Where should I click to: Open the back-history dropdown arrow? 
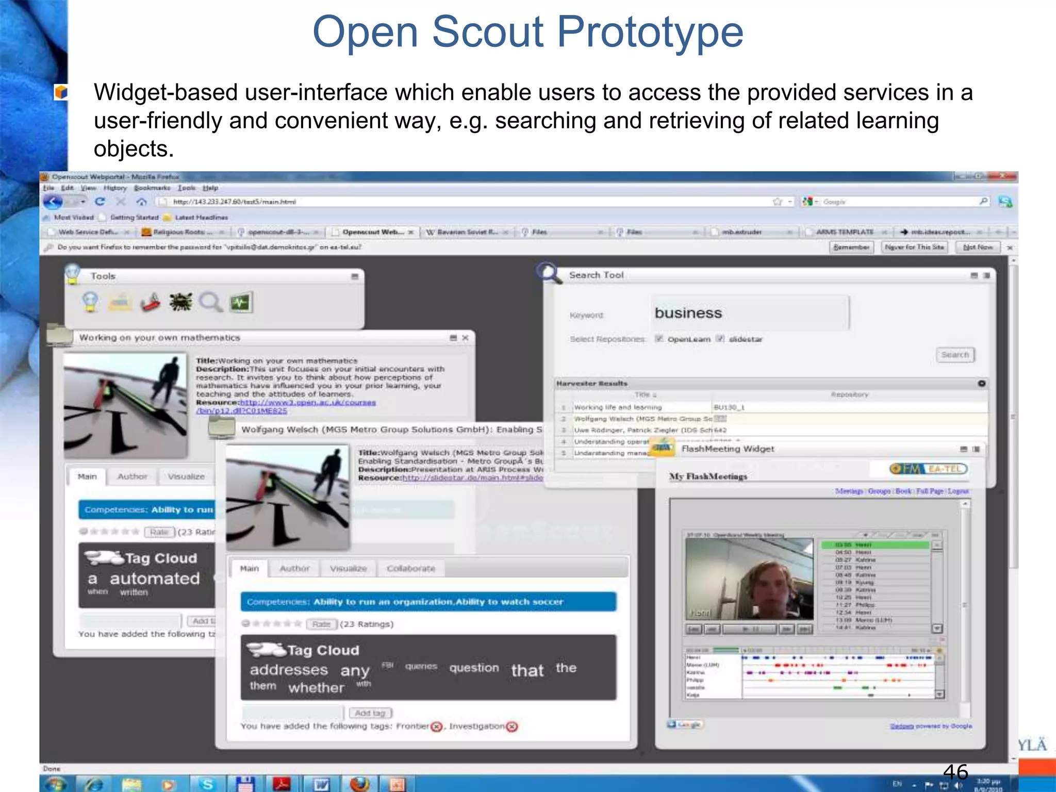[82, 202]
